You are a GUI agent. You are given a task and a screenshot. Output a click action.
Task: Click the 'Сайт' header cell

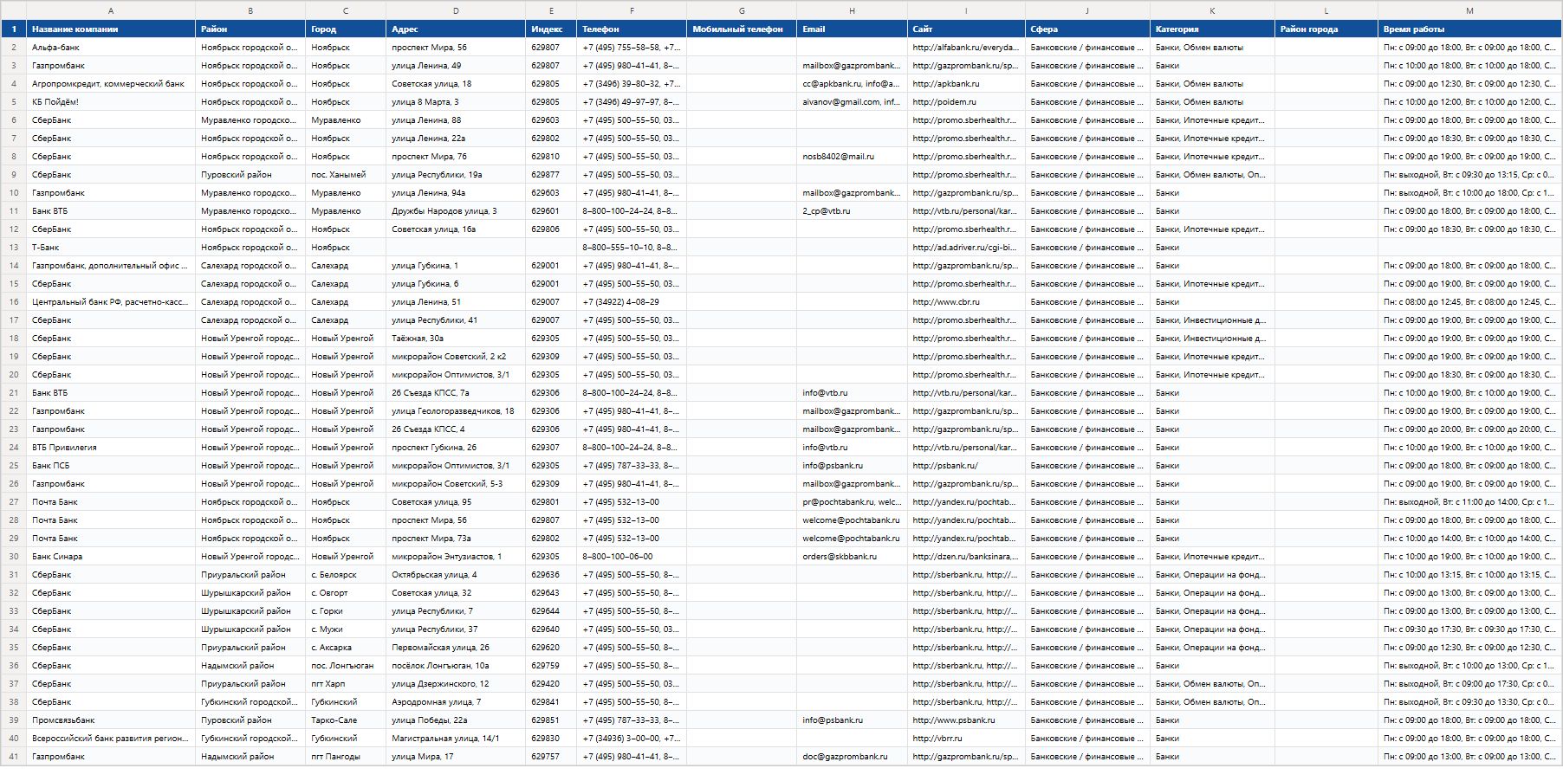click(966, 29)
